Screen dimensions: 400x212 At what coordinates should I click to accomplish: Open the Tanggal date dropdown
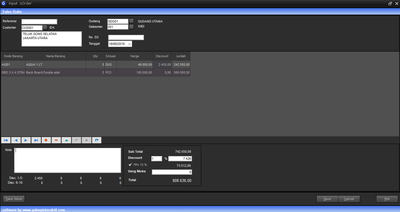click(x=130, y=44)
